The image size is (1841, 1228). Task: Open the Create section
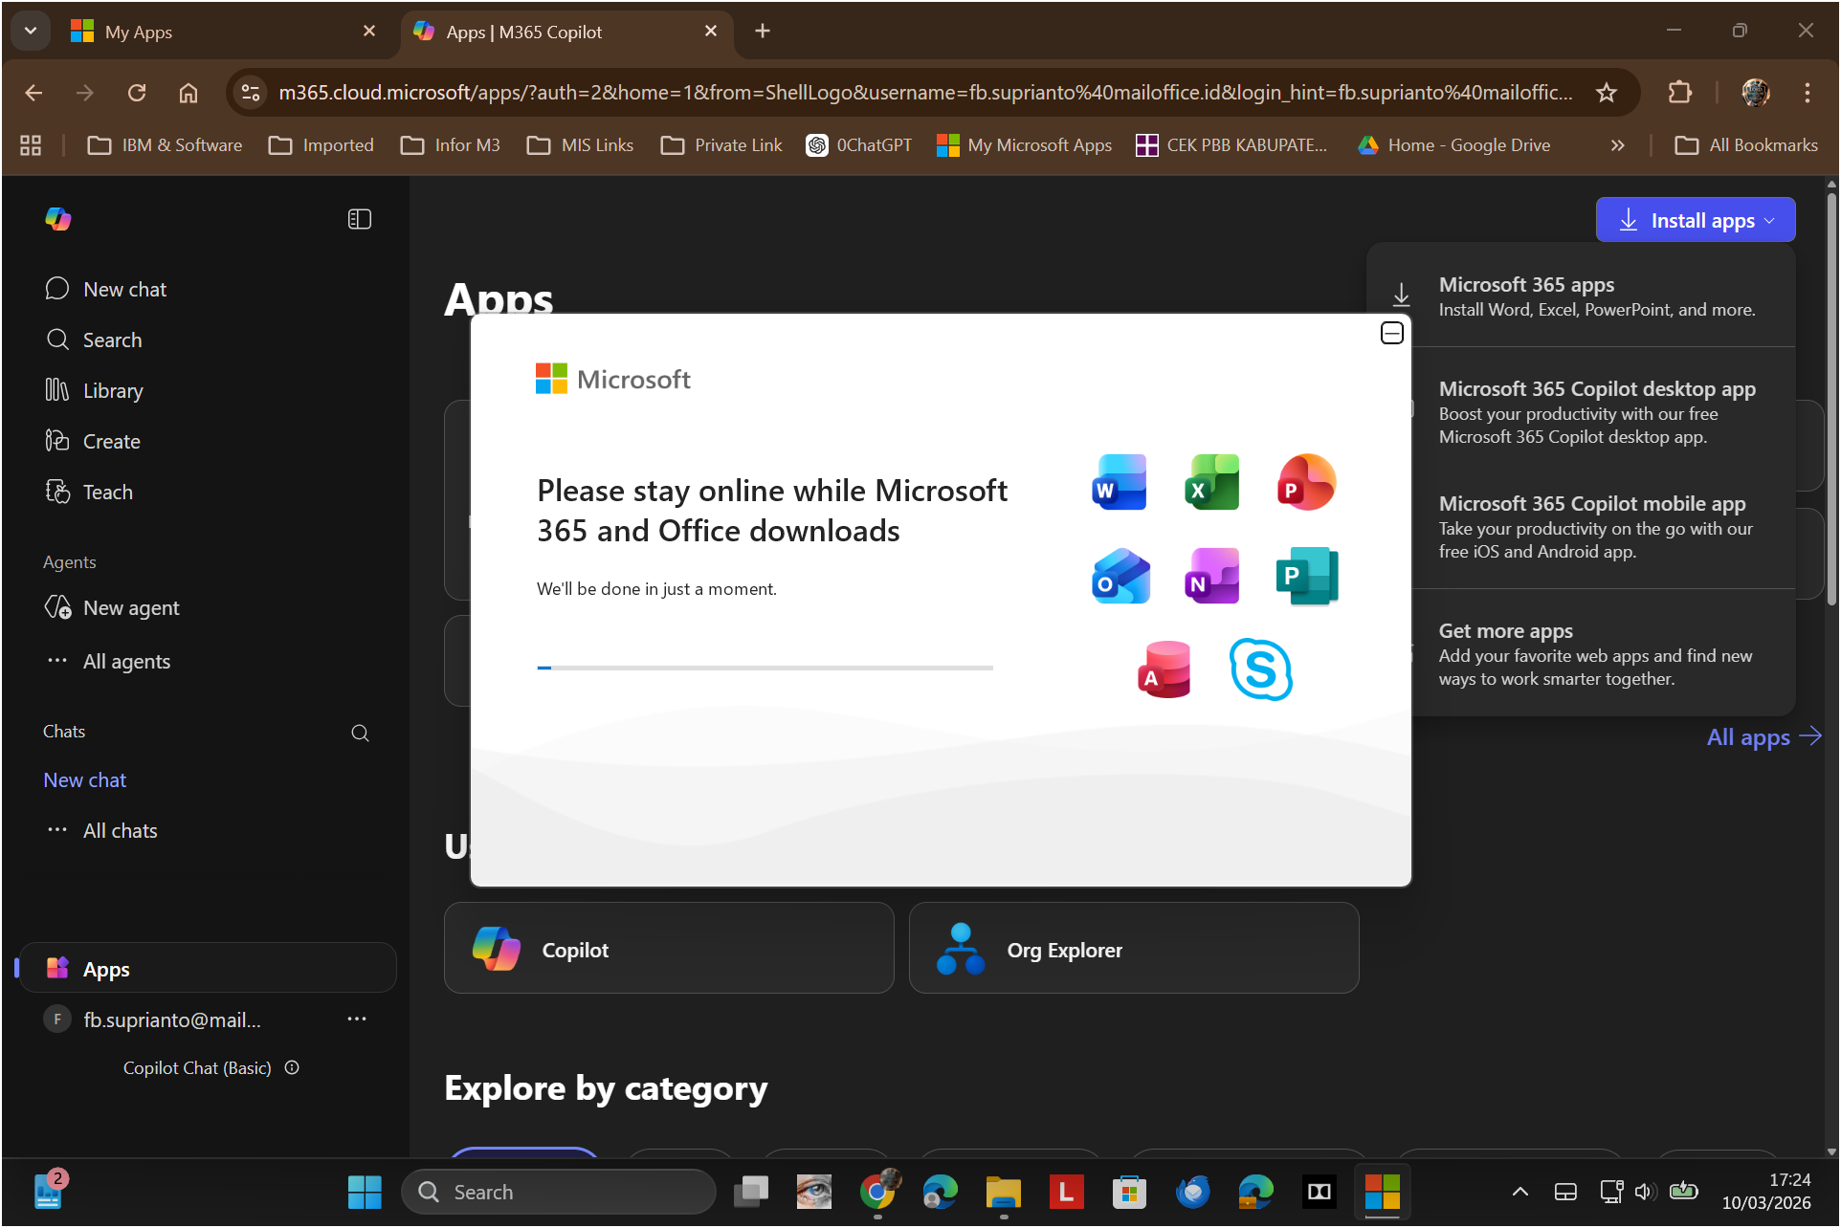point(93,441)
